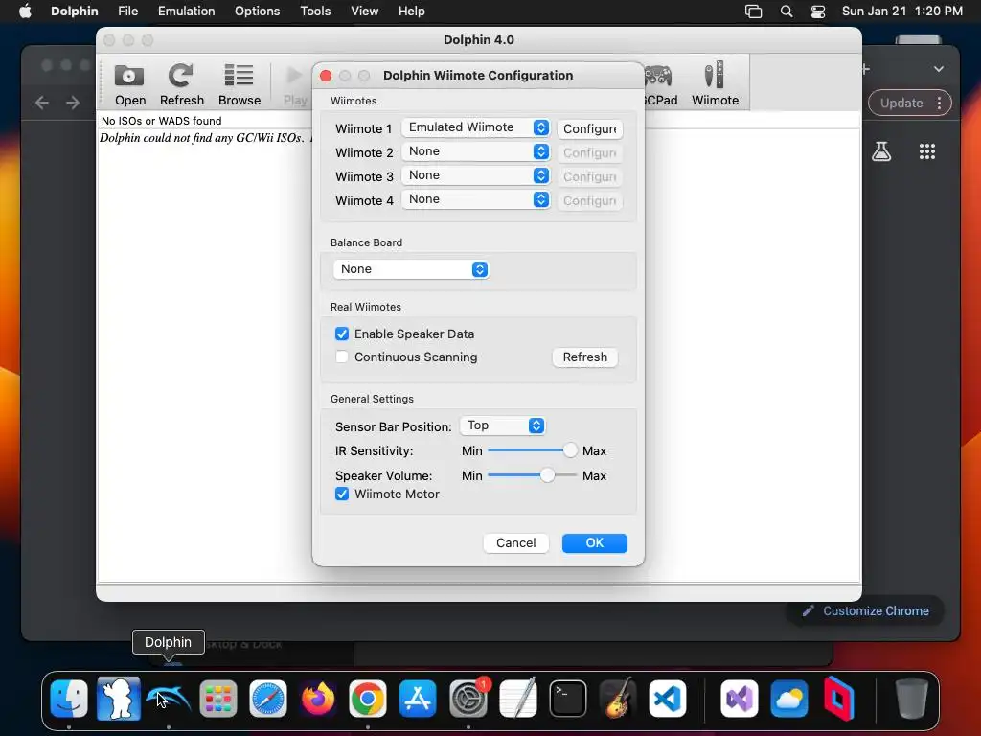Viewport: 981px width, 736px height.
Task: Open the Wiimote 1 source dropdown
Action: pyautogui.click(x=475, y=127)
